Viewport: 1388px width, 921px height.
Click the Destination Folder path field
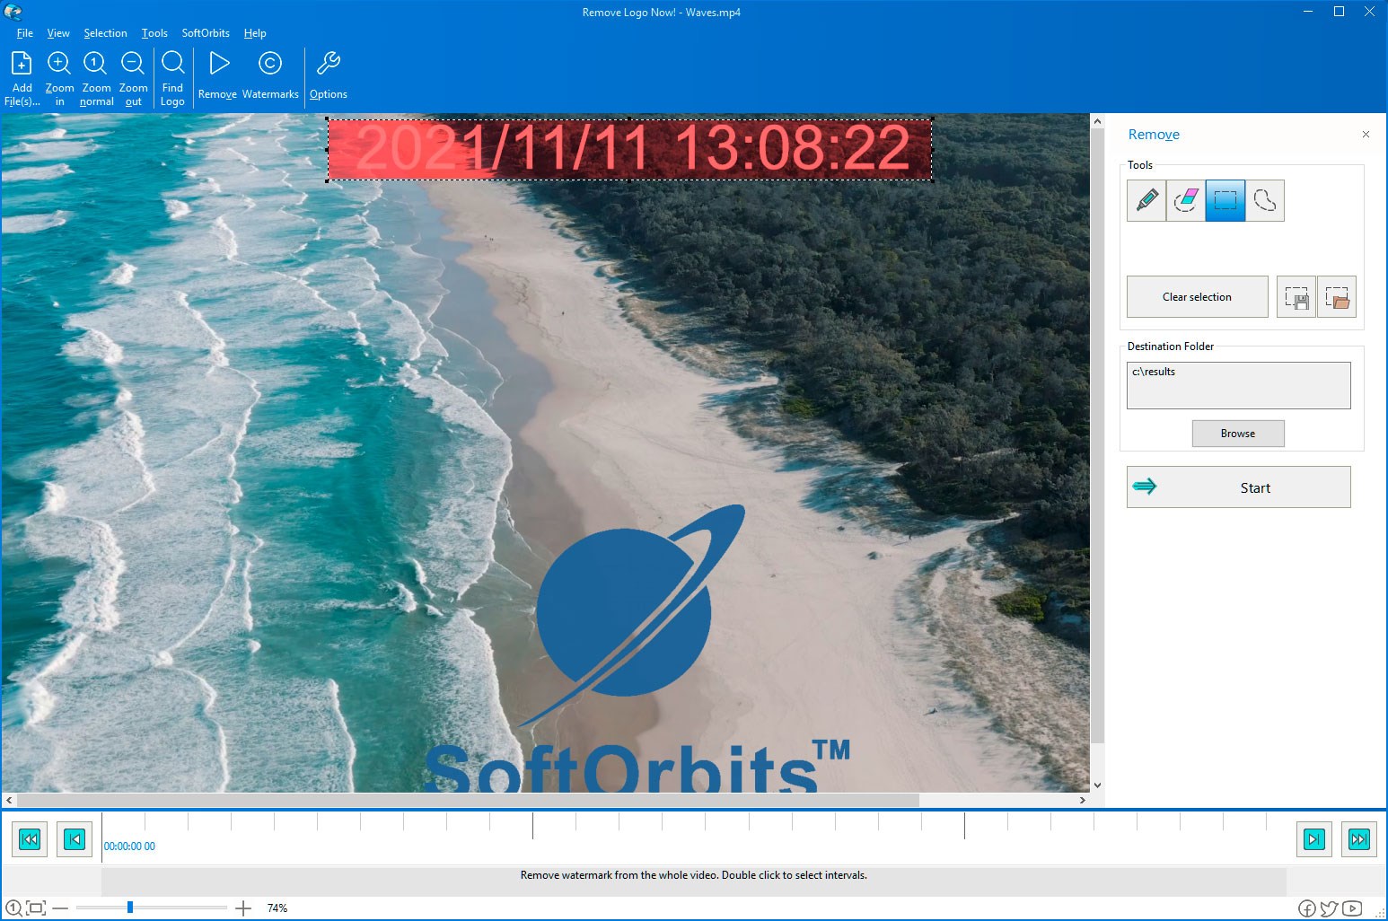(x=1238, y=385)
